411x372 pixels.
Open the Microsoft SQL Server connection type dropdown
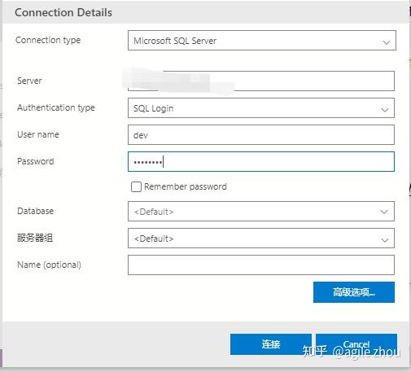click(262, 41)
